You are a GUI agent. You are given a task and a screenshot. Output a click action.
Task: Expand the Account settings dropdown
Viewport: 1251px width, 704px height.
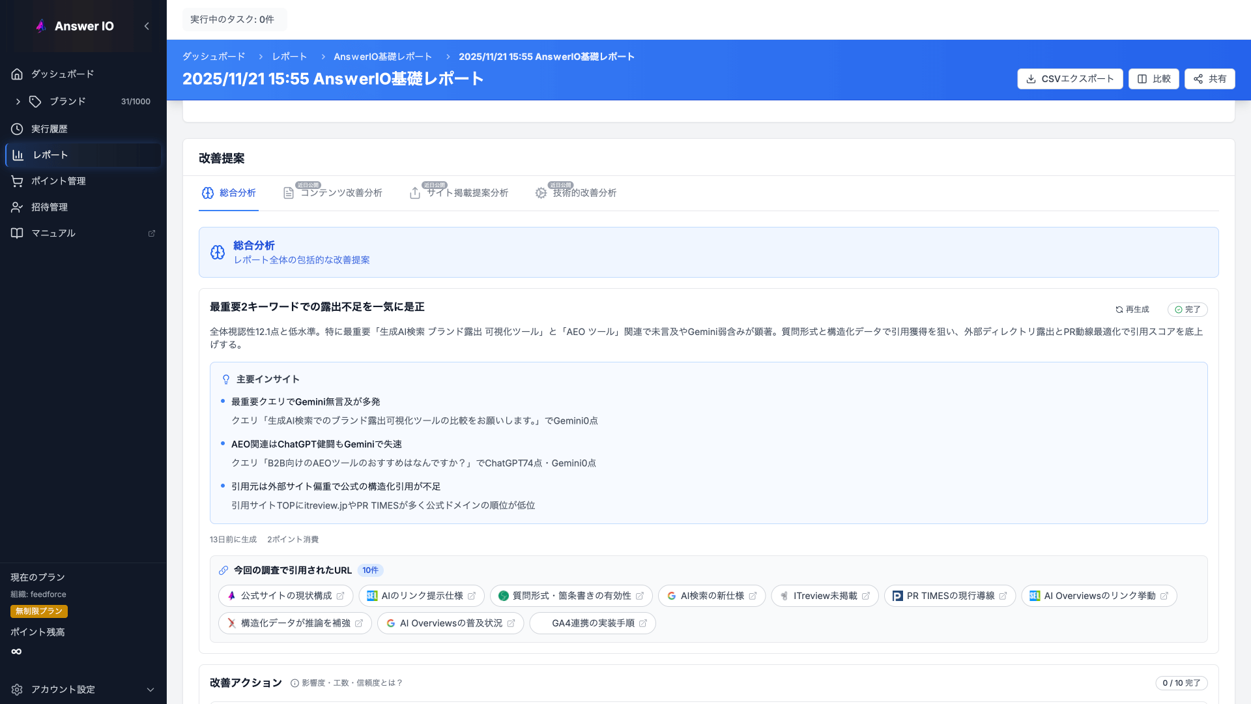coord(151,690)
